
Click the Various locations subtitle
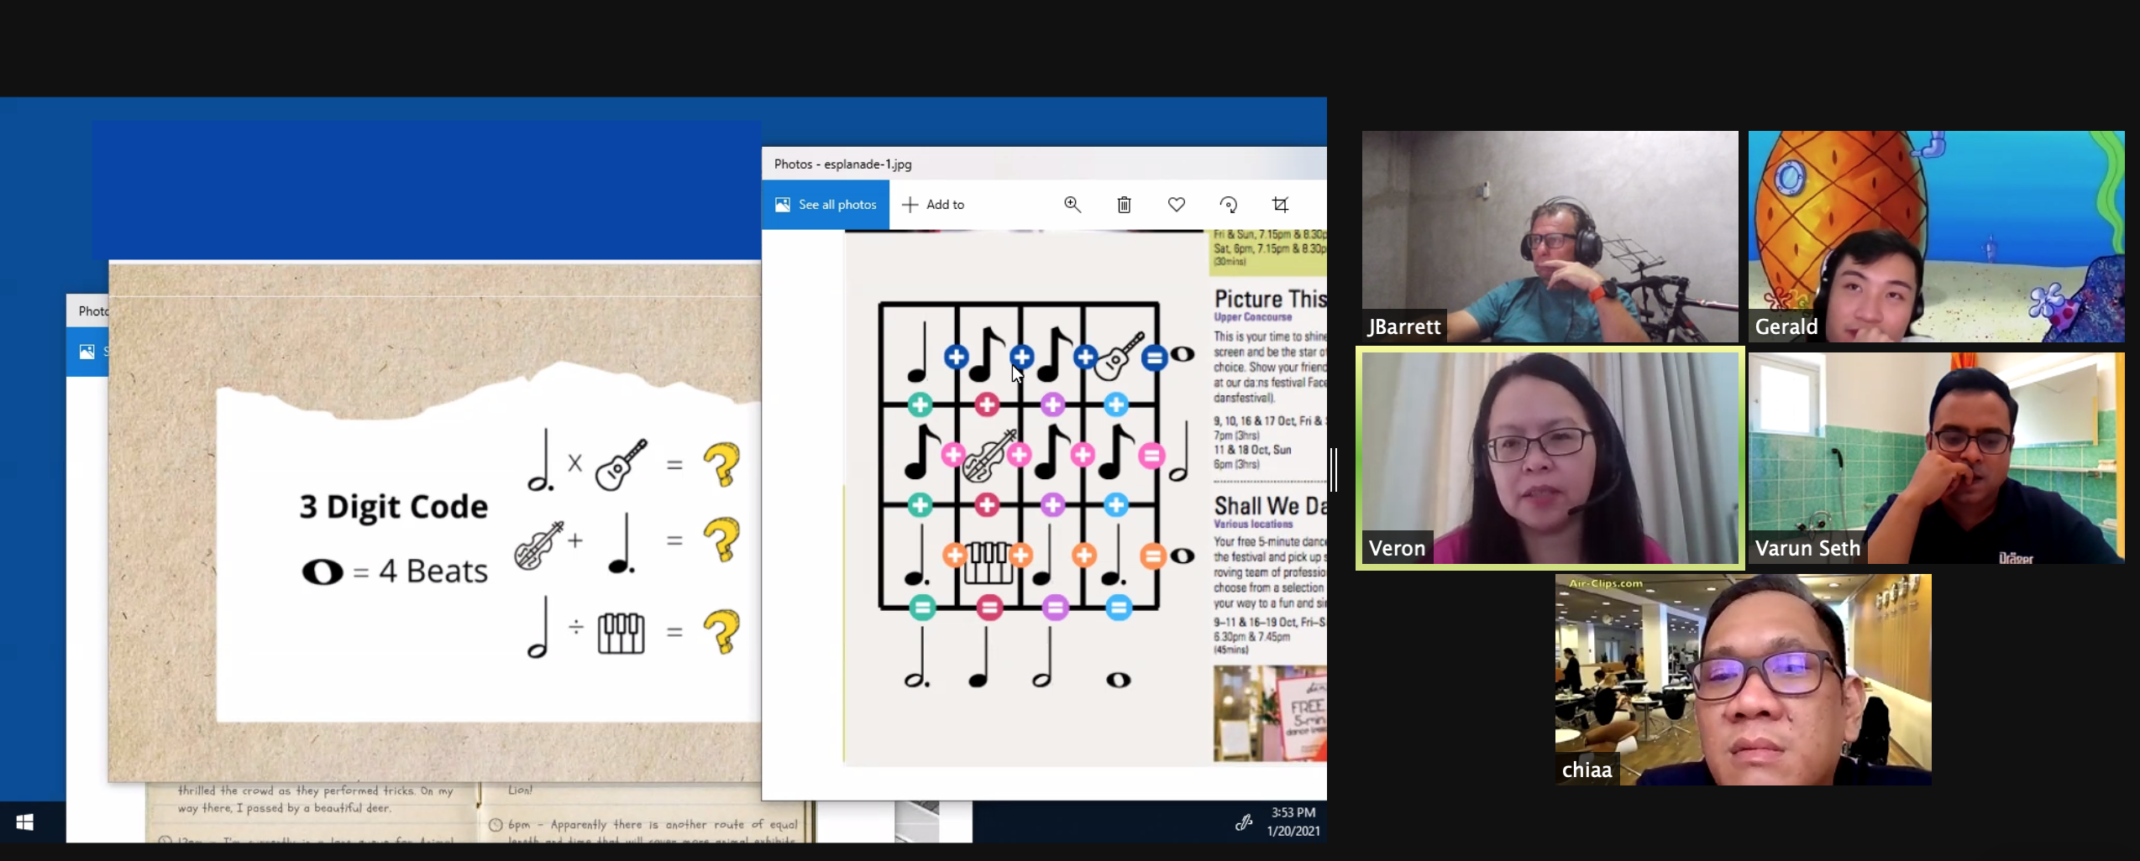coord(1253,524)
